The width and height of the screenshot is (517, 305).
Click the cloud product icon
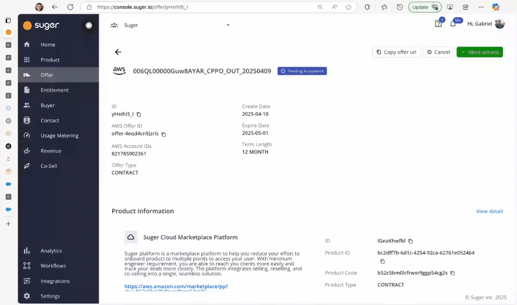coord(131,237)
